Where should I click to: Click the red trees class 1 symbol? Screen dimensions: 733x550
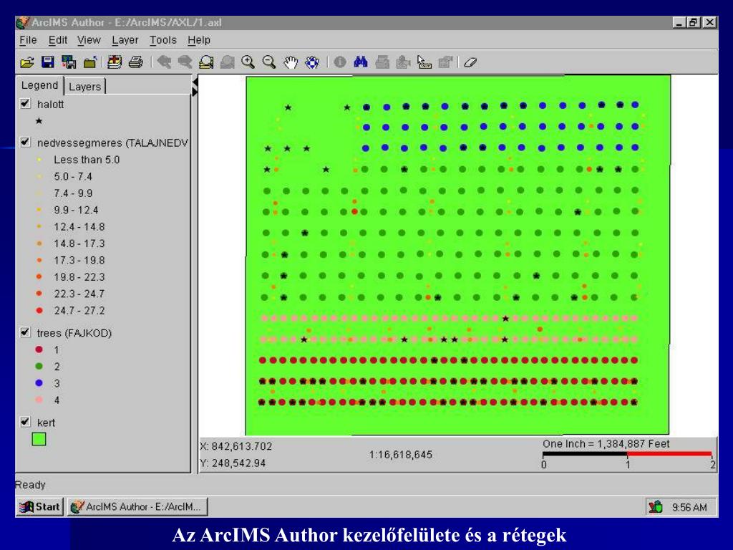tap(39, 349)
